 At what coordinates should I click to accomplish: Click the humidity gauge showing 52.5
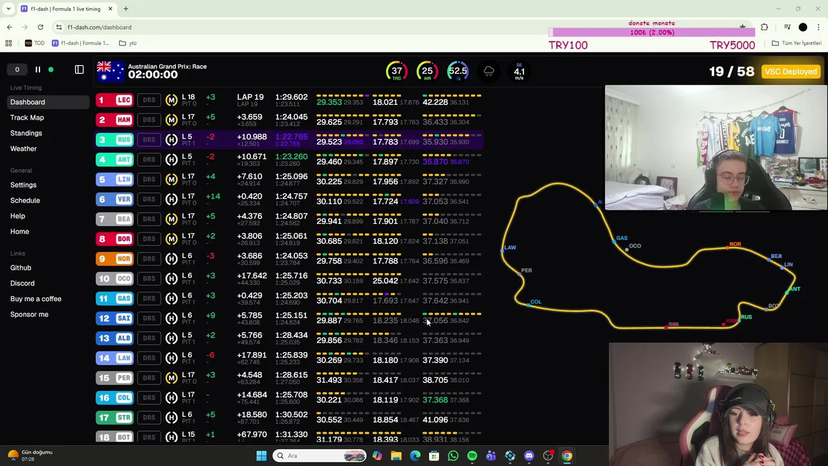pos(457,71)
